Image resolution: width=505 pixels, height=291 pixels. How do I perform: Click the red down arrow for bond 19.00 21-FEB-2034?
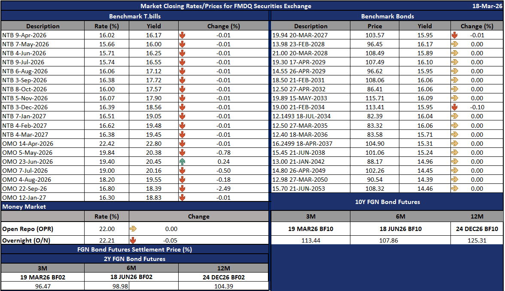pos(454,107)
